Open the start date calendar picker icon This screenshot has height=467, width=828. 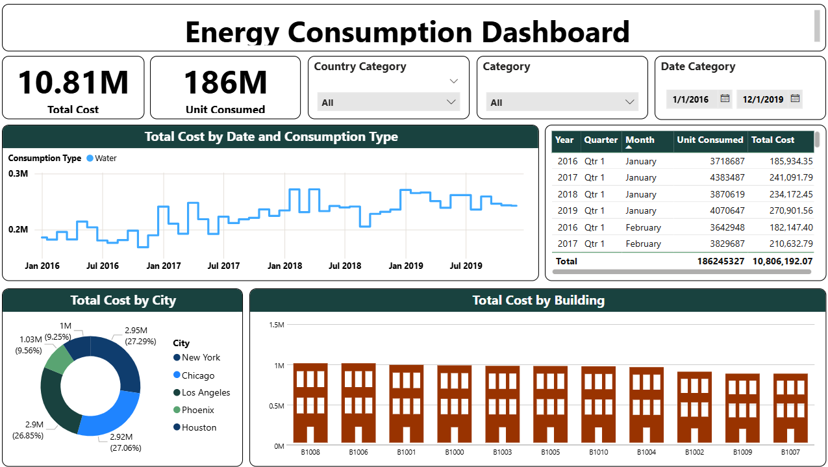725,99
